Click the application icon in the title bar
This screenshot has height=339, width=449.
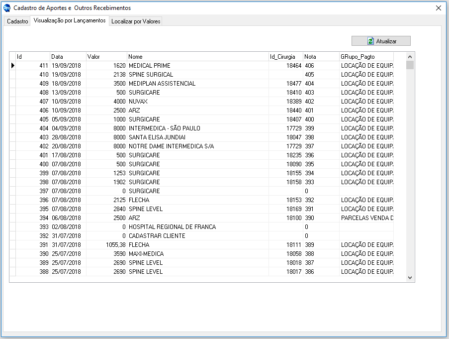(x=7, y=8)
